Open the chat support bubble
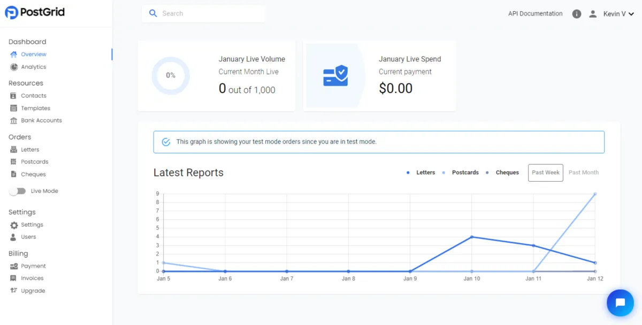642x325 pixels. click(620, 303)
